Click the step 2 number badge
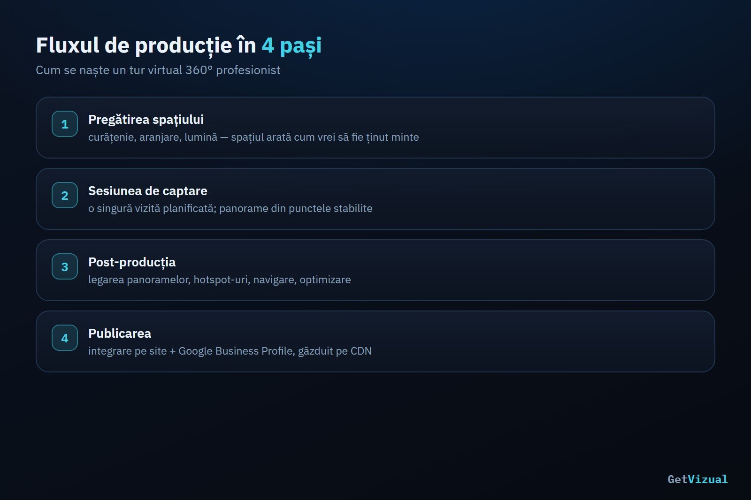The width and height of the screenshot is (751, 500). point(65,195)
